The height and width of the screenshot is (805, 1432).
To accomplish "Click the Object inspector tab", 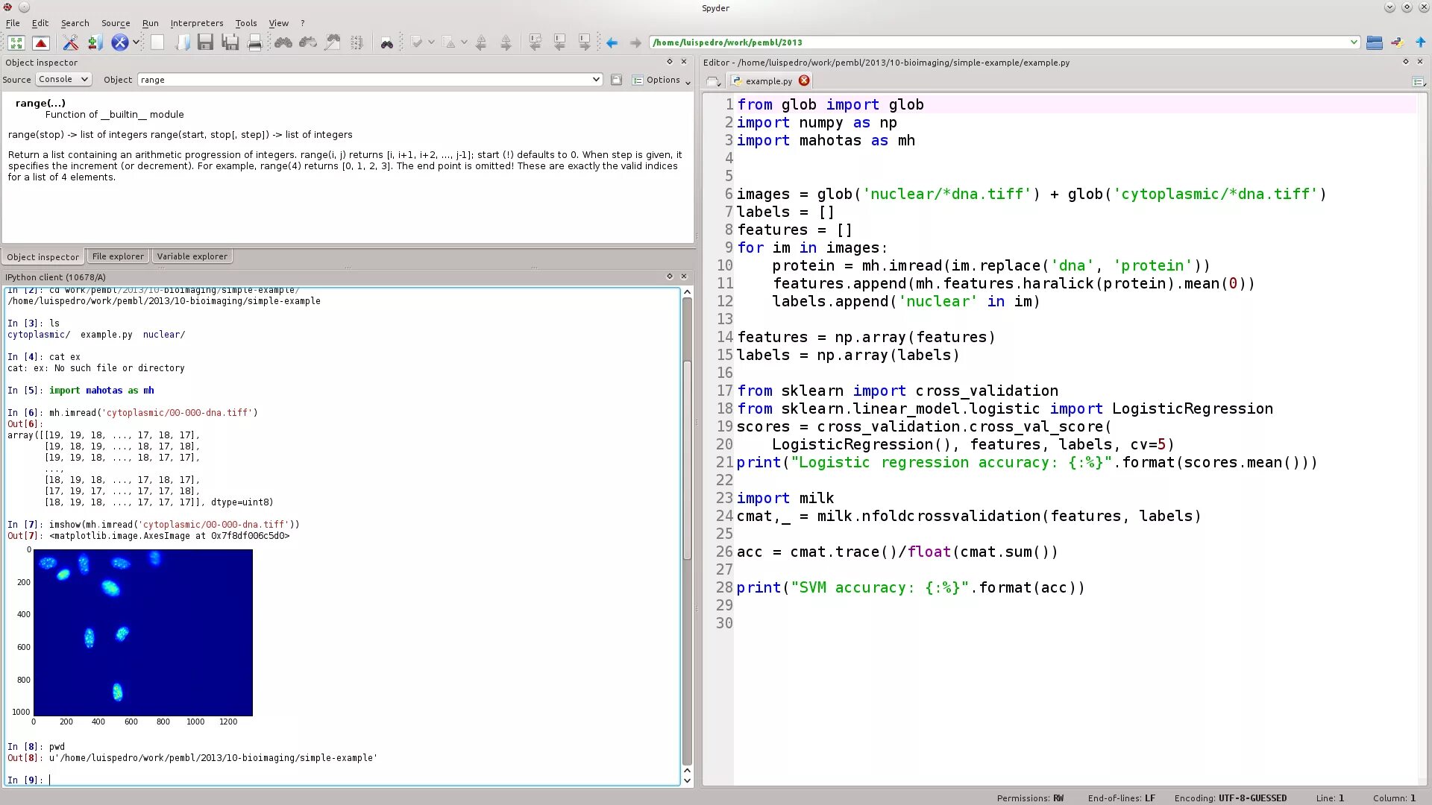I will pyautogui.click(x=43, y=256).
